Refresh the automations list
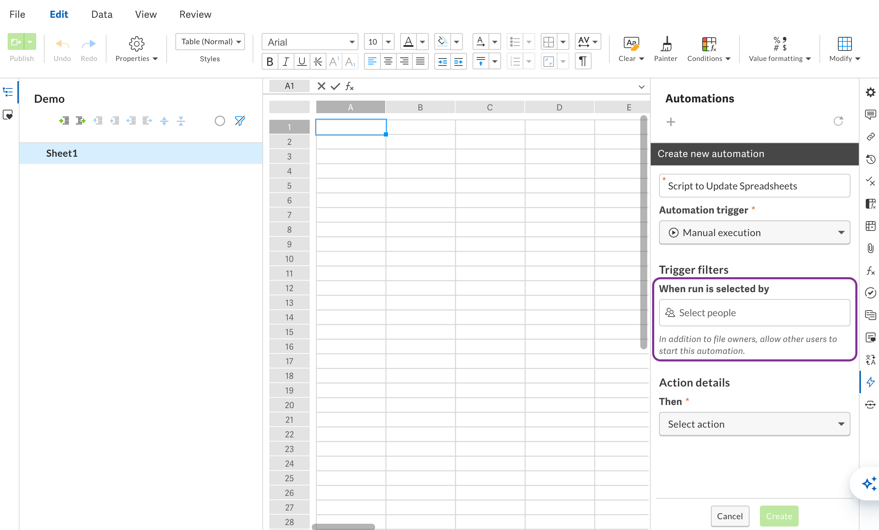 [838, 121]
